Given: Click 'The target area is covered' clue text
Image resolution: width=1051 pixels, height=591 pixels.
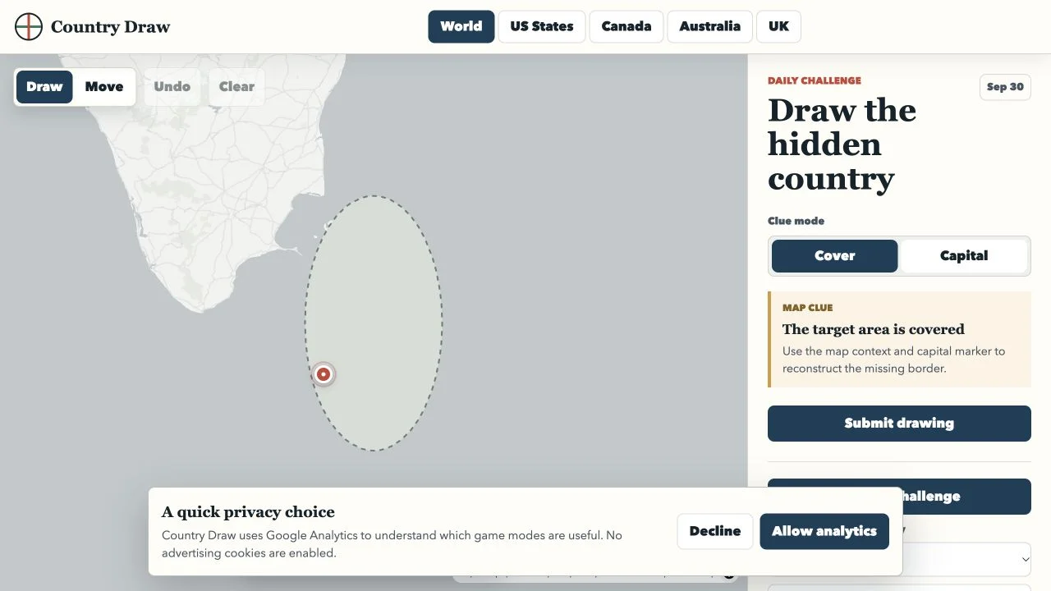Looking at the screenshot, I should click(873, 329).
